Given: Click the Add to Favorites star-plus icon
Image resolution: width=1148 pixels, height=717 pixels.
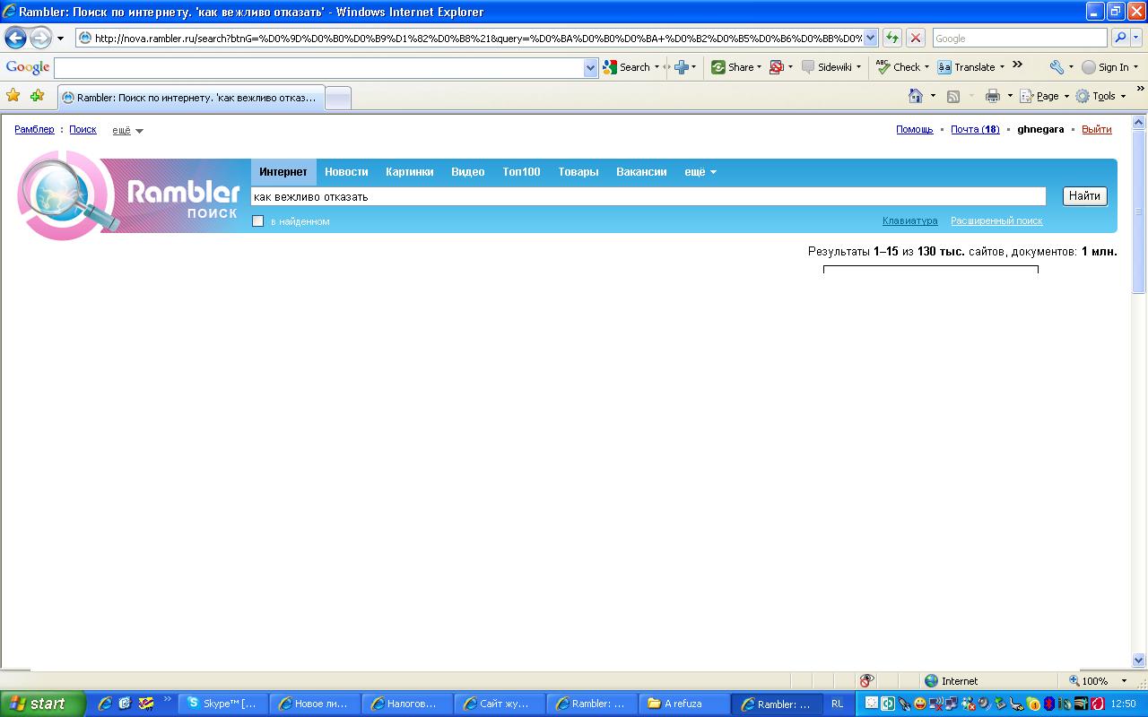Looking at the screenshot, I should (37, 96).
